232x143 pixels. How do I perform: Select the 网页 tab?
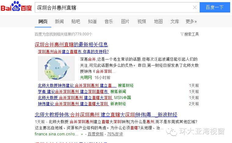point(43,22)
